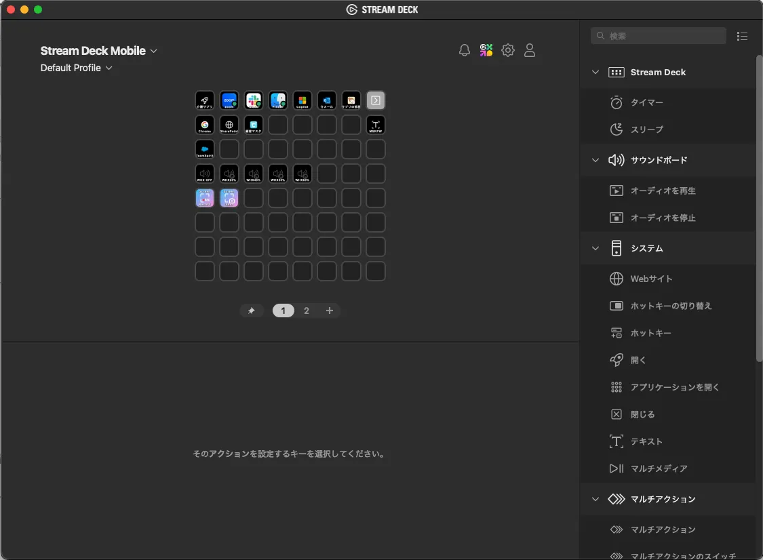Switch to page 1

pyautogui.click(x=283, y=311)
